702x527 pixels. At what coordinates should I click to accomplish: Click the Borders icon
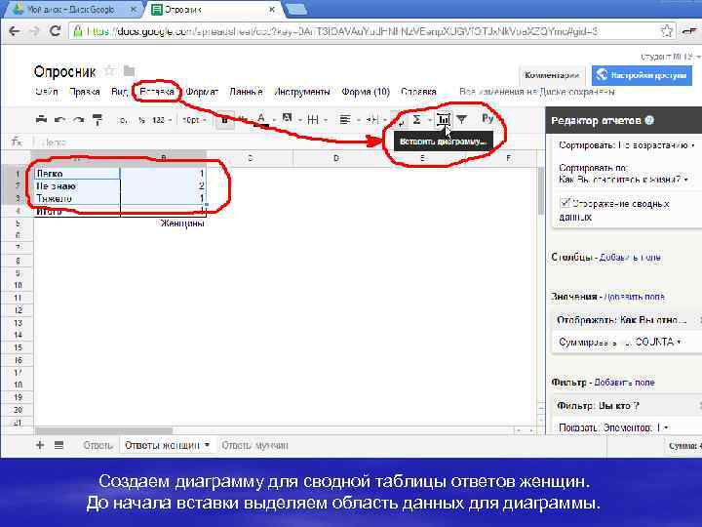(313, 120)
